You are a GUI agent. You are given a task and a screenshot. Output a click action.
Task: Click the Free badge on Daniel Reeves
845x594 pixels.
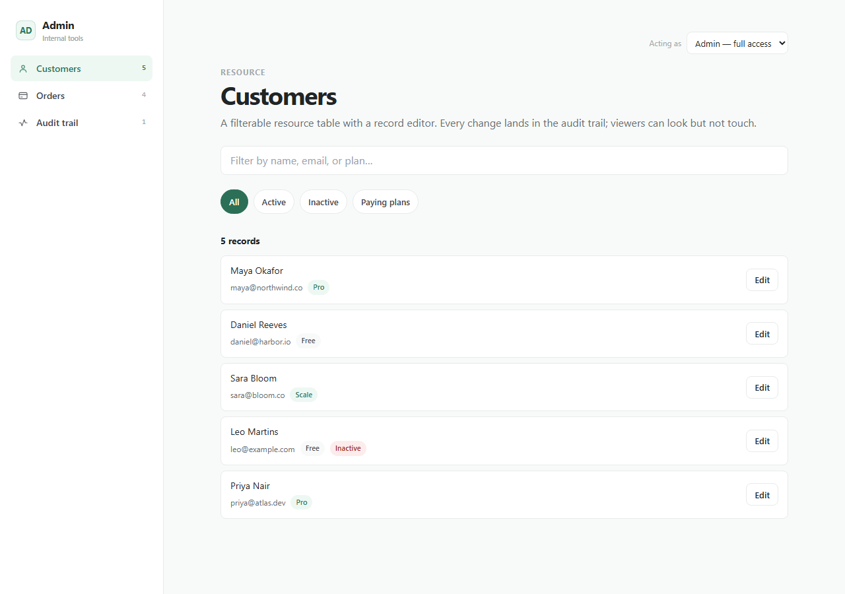[x=308, y=341]
